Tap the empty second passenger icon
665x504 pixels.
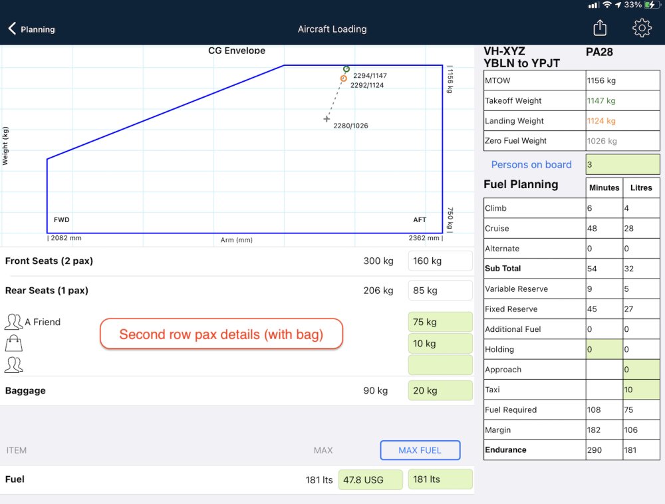13,365
